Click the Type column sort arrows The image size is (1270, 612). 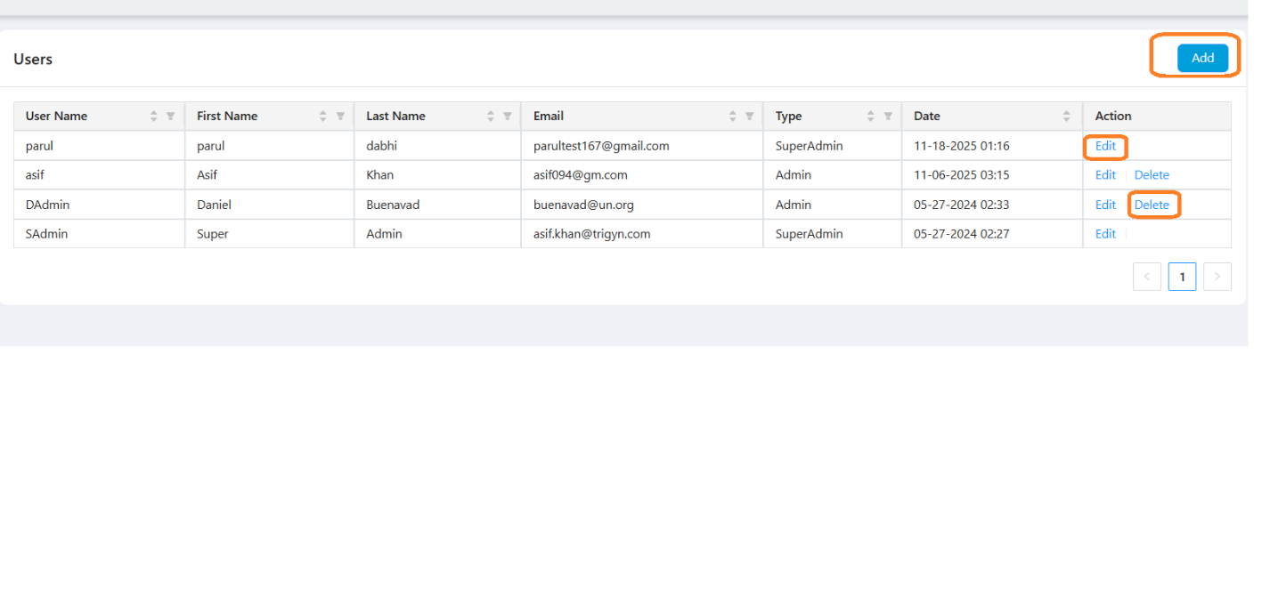871,117
